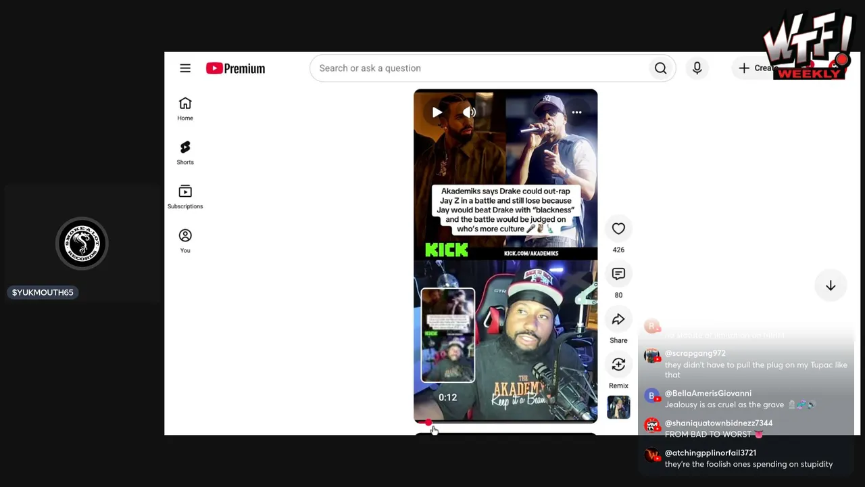Click the seek preview thumbnail above 0:12
865x487 pixels.
[x=448, y=335]
